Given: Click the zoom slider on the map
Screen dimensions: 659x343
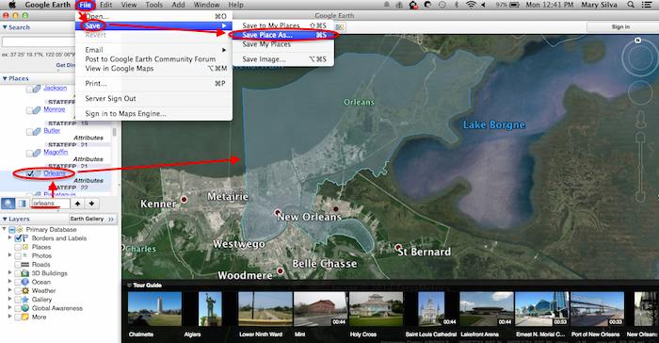Looking at the screenshot, I should click(x=640, y=167).
